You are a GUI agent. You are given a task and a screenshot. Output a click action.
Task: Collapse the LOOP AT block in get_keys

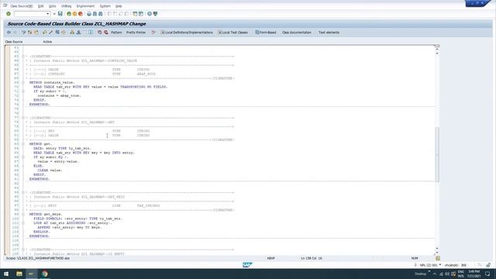point(23,223)
